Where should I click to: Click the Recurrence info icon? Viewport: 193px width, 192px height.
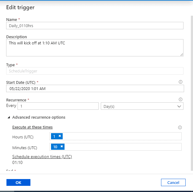point(180,100)
